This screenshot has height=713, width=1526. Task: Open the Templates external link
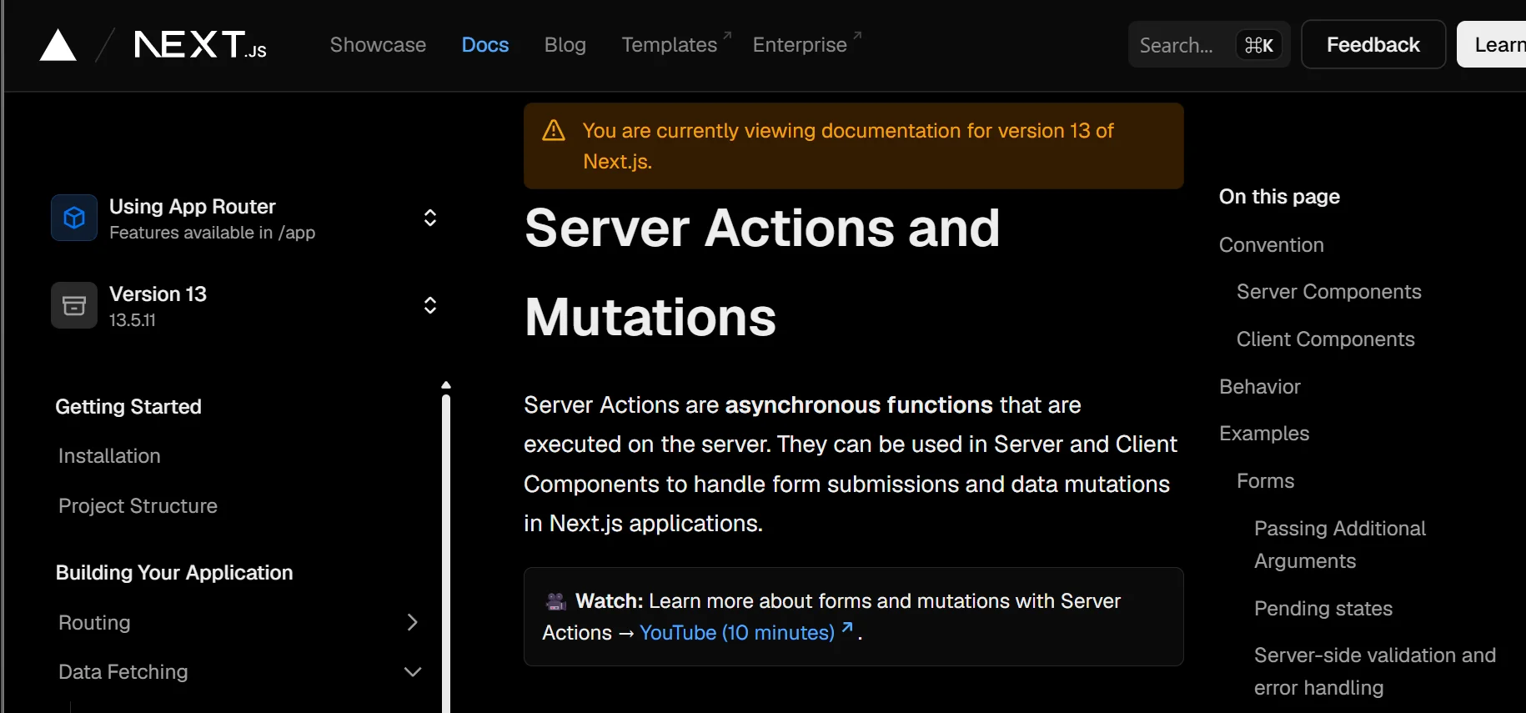[x=676, y=45]
